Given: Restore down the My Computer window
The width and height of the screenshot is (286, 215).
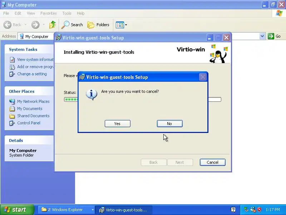Looking at the screenshot, I should click(x=273, y=5).
